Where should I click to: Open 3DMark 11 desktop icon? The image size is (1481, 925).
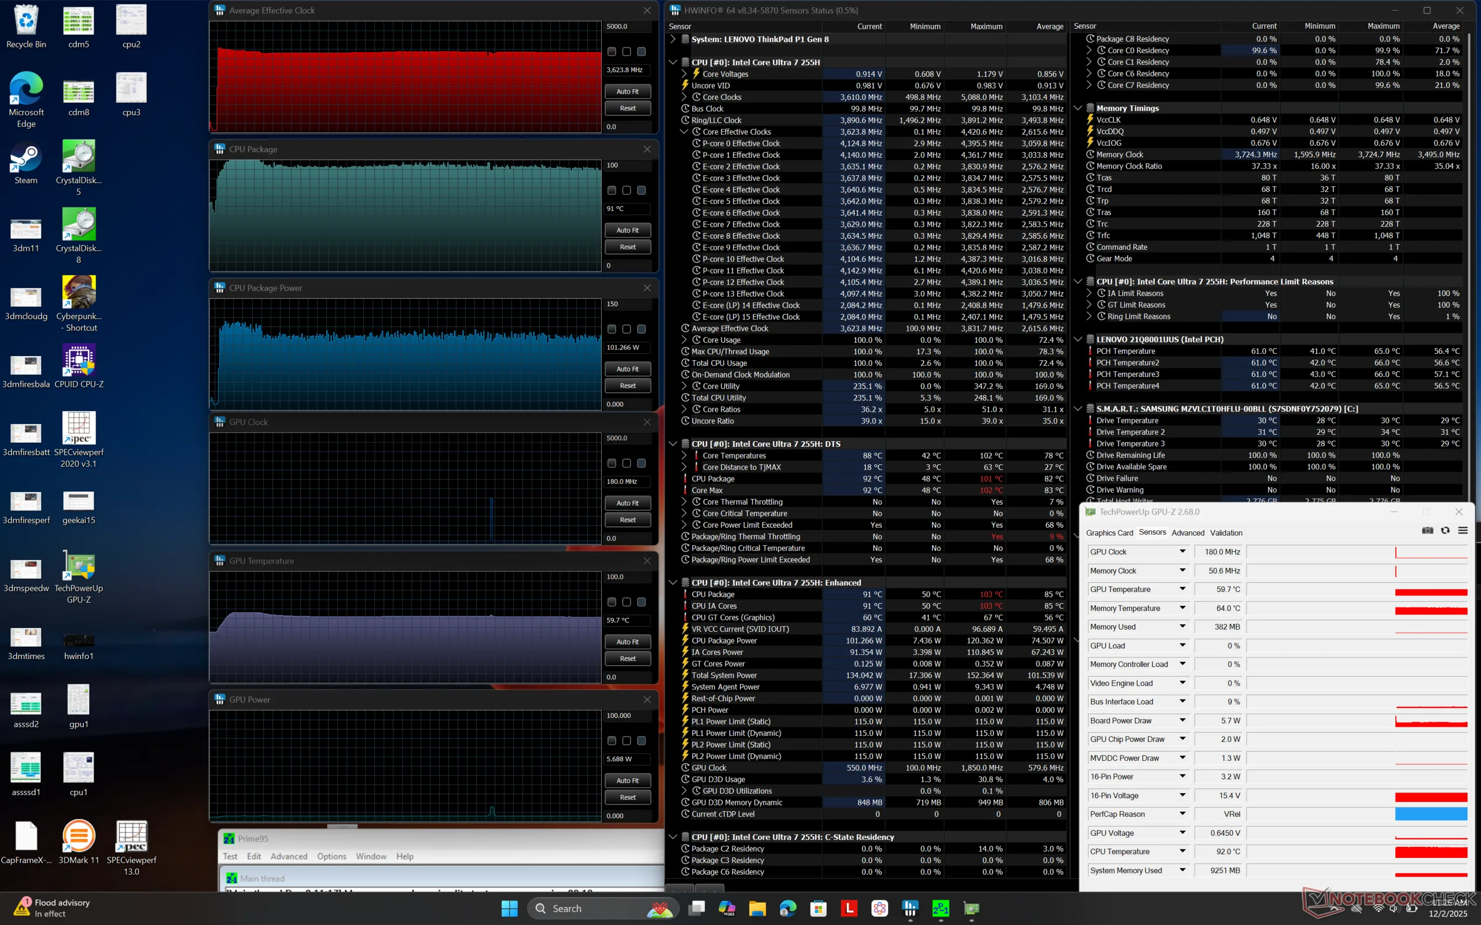coord(79,836)
